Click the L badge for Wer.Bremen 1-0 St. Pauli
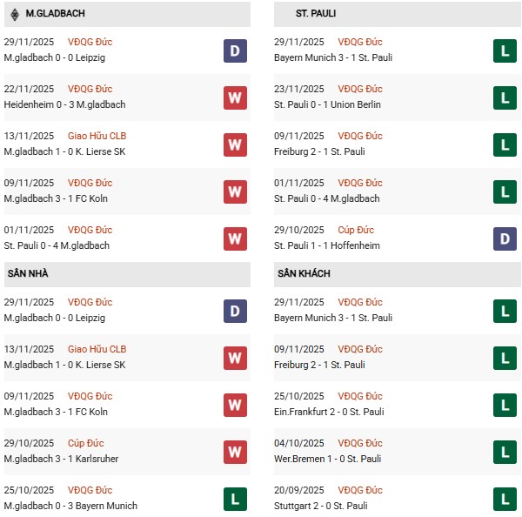The height and width of the screenshot is (517, 522). pos(505,452)
